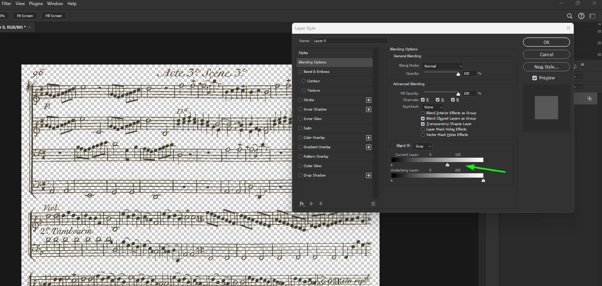The image size is (602, 286).
Task: Click the Fill Opacity slider handle
Action: coord(458,94)
